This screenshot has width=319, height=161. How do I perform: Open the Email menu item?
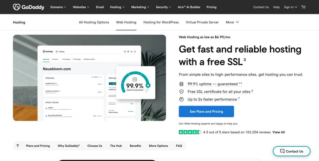[100, 7]
